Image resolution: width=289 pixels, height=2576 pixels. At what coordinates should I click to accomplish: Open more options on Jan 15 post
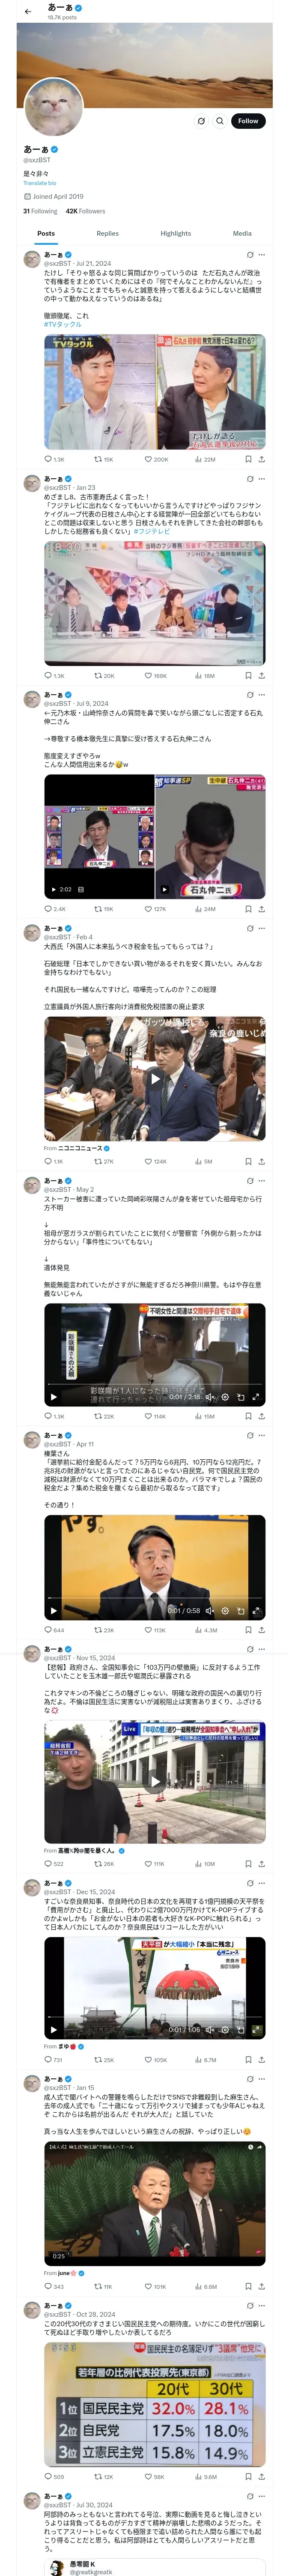262,2079
